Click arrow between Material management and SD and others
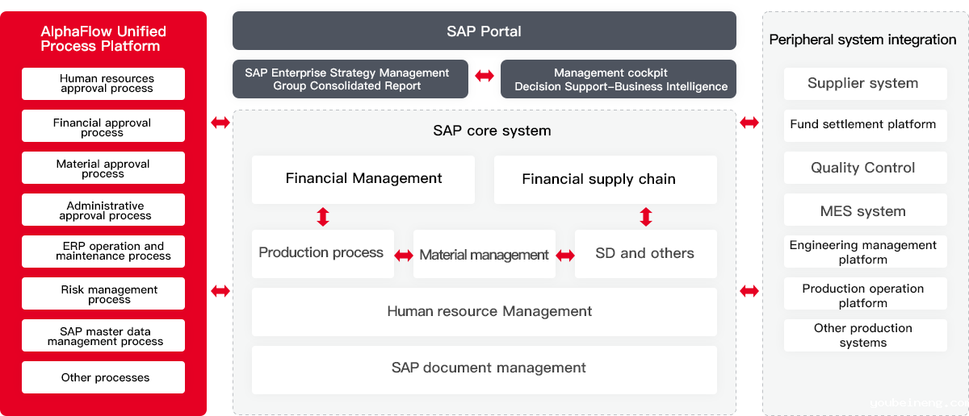969x416 pixels. pyautogui.click(x=565, y=256)
